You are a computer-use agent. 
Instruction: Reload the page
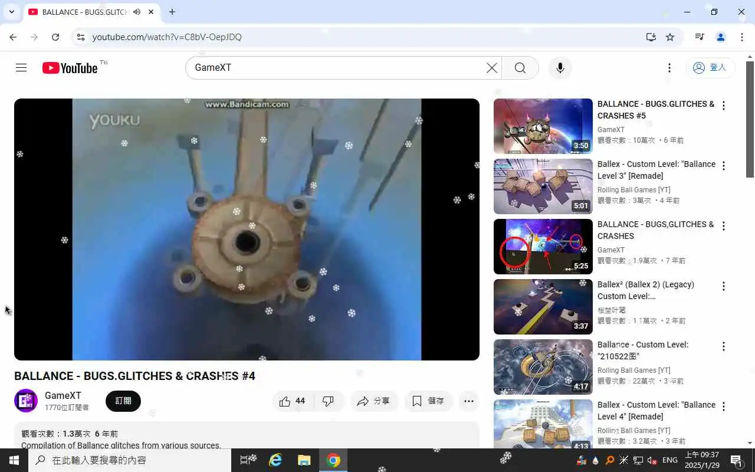tap(55, 37)
